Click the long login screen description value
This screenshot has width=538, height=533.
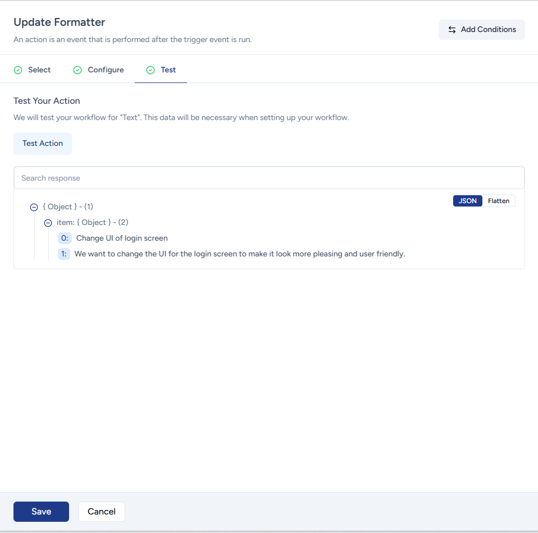(239, 254)
